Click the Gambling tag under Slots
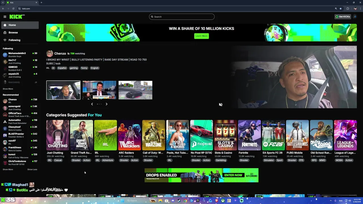 221,160
